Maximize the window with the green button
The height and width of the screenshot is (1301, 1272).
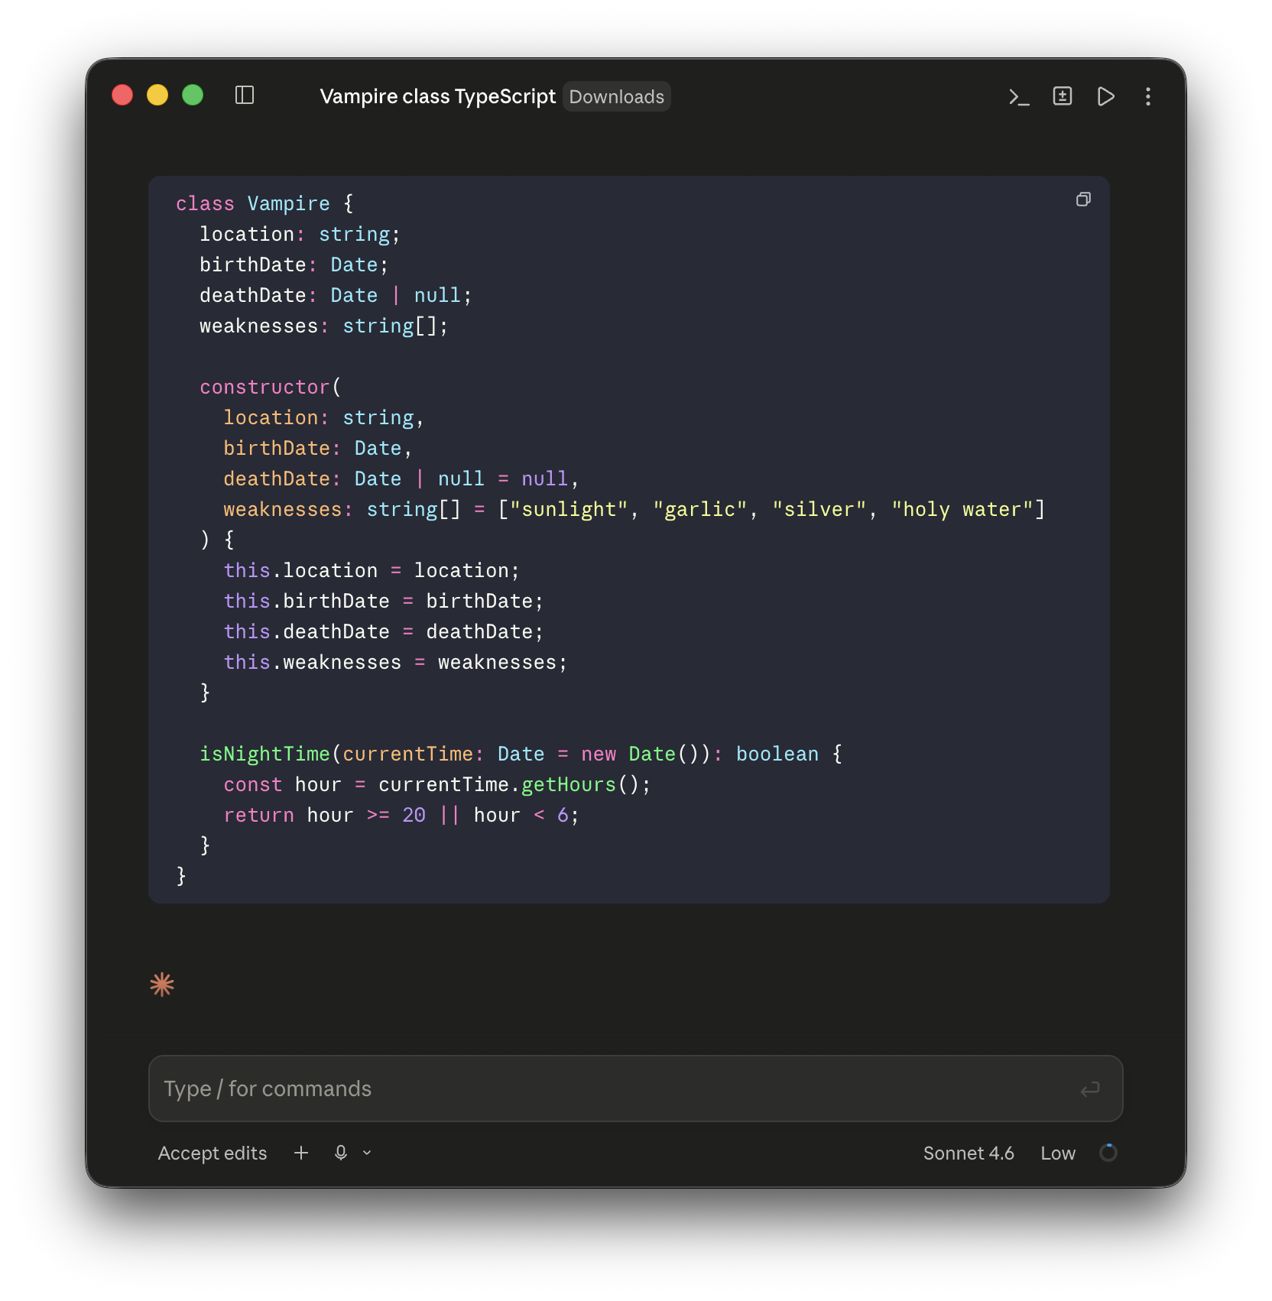pyautogui.click(x=193, y=95)
